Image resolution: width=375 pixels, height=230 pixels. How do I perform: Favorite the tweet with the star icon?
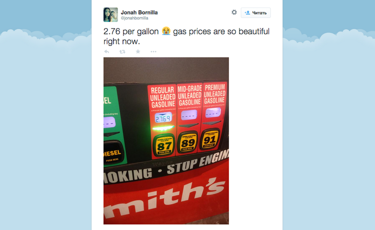(138, 51)
